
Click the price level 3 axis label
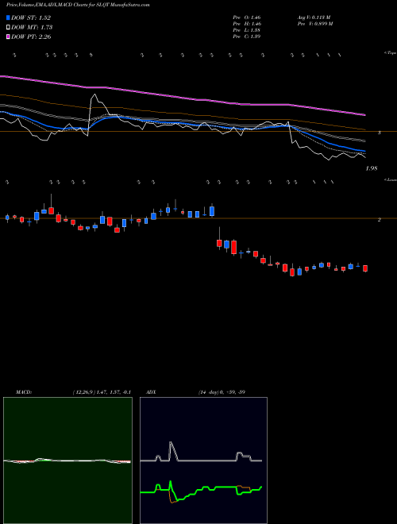(x=379, y=133)
